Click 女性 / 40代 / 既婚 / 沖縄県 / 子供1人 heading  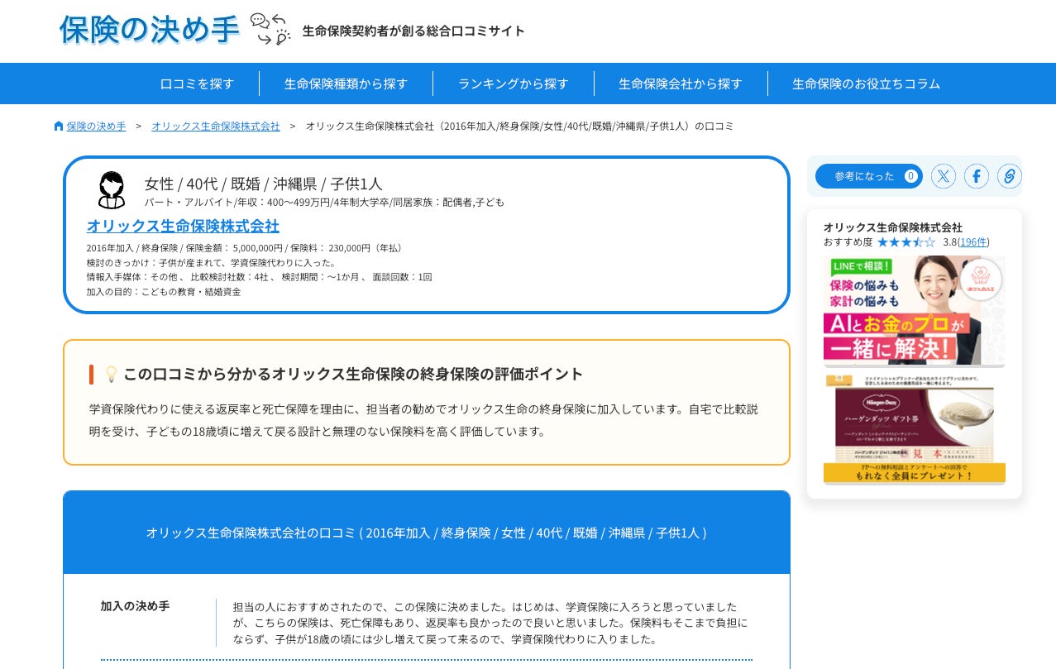point(264,184)
